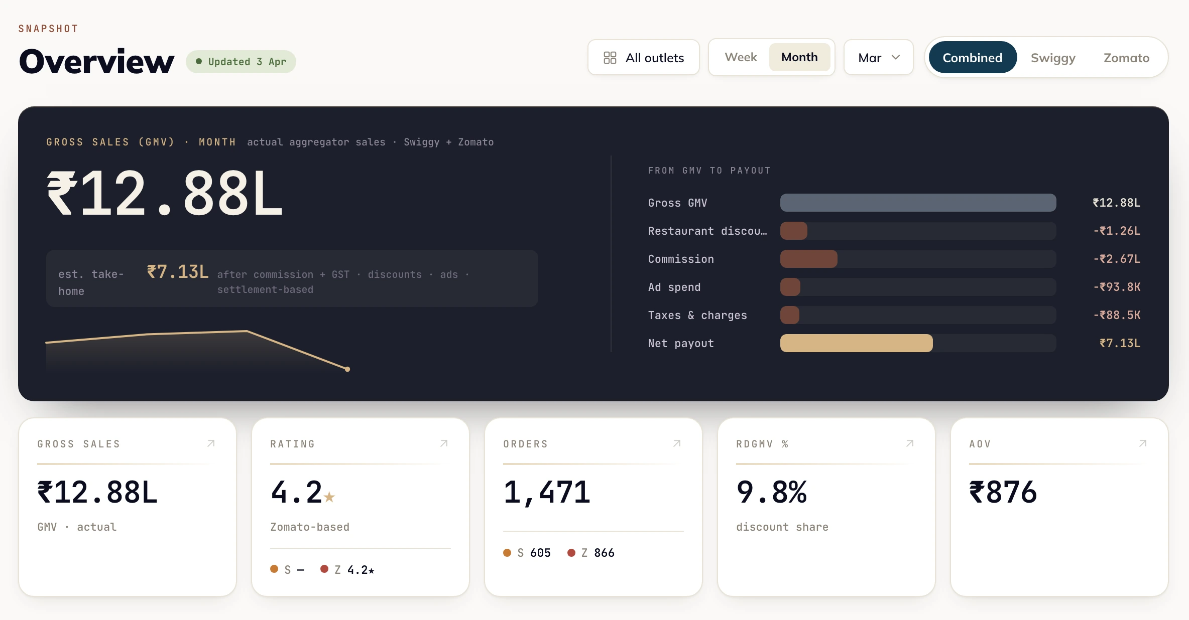Click the orange Swiggy dot in Orders card
Screen dimensions: 1189x620
[507, 552]
